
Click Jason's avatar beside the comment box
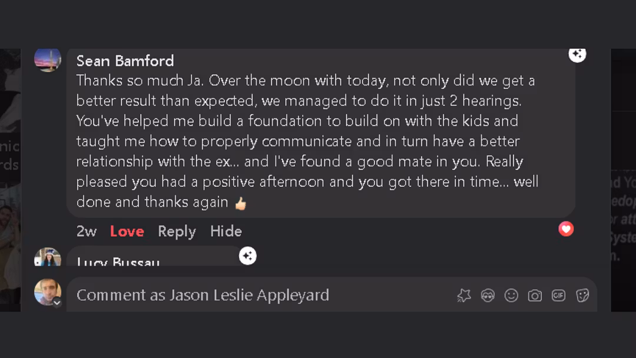click(x=47, y=292)
